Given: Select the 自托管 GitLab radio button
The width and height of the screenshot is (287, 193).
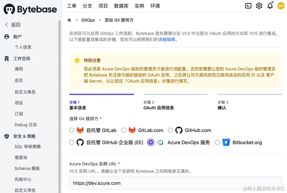Looking at the screenshot, I should pyautogui.click(x=71, y=130).
